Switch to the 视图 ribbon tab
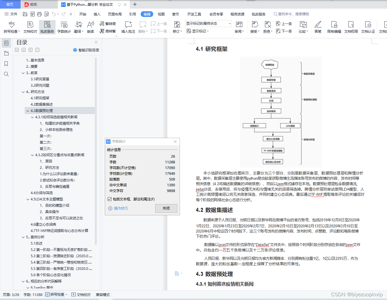The width and height of the screenshot is (387, 300). [161, 14]
